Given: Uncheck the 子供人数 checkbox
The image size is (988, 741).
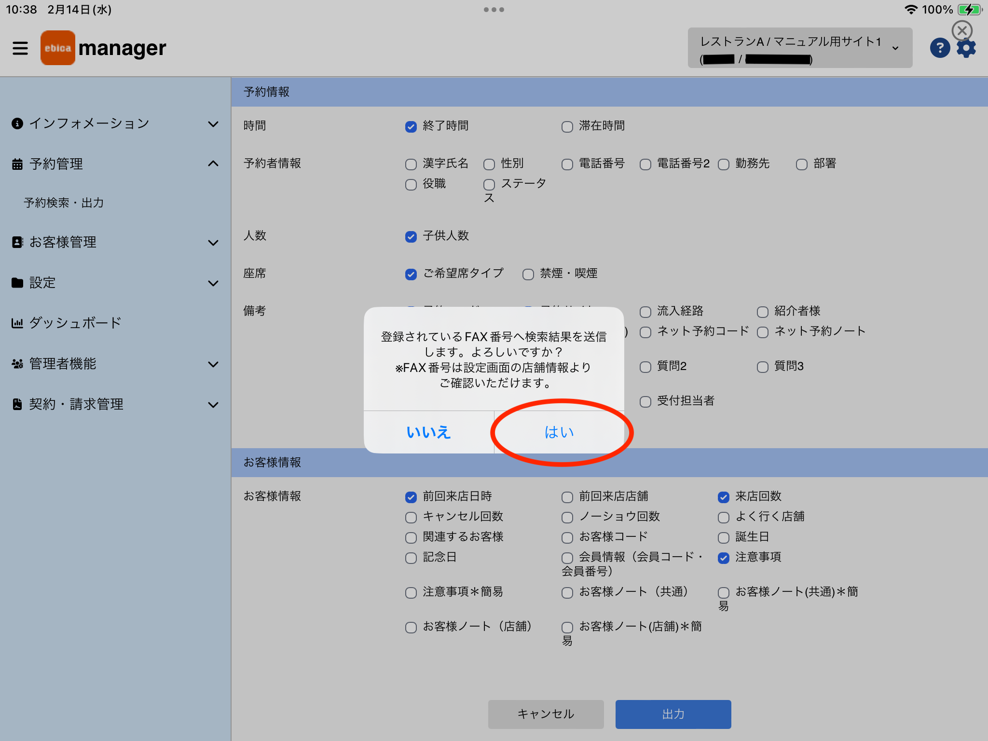Looking at the screenshot, I should pyautogui.click(x=411, y=237).
